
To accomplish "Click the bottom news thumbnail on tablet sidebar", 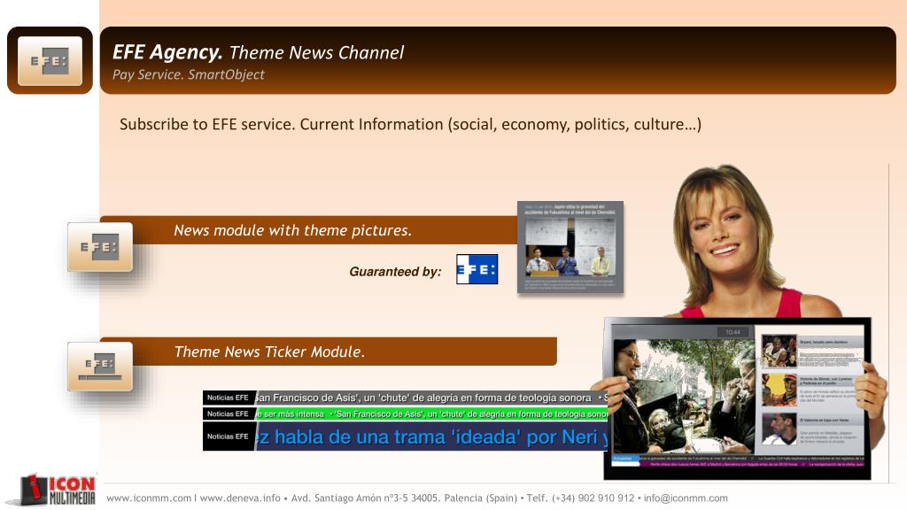I will pyautogui.click(x=779, y=429).
